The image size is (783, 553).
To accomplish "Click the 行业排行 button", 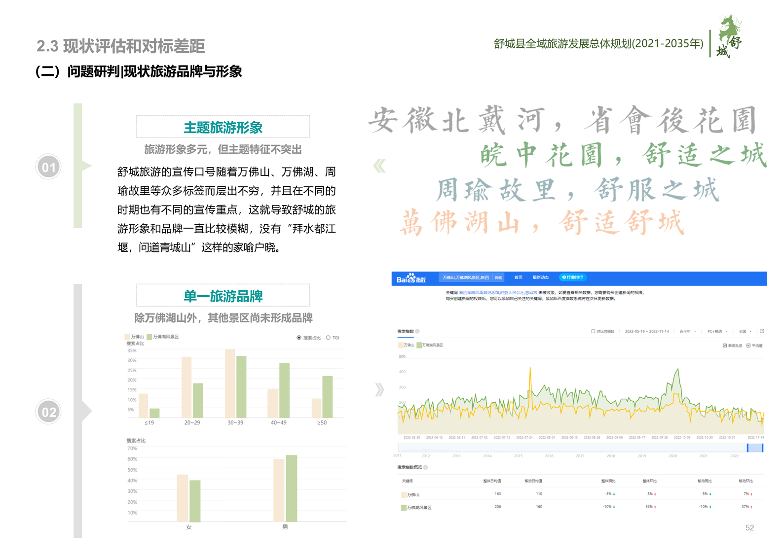I will 572,277.
